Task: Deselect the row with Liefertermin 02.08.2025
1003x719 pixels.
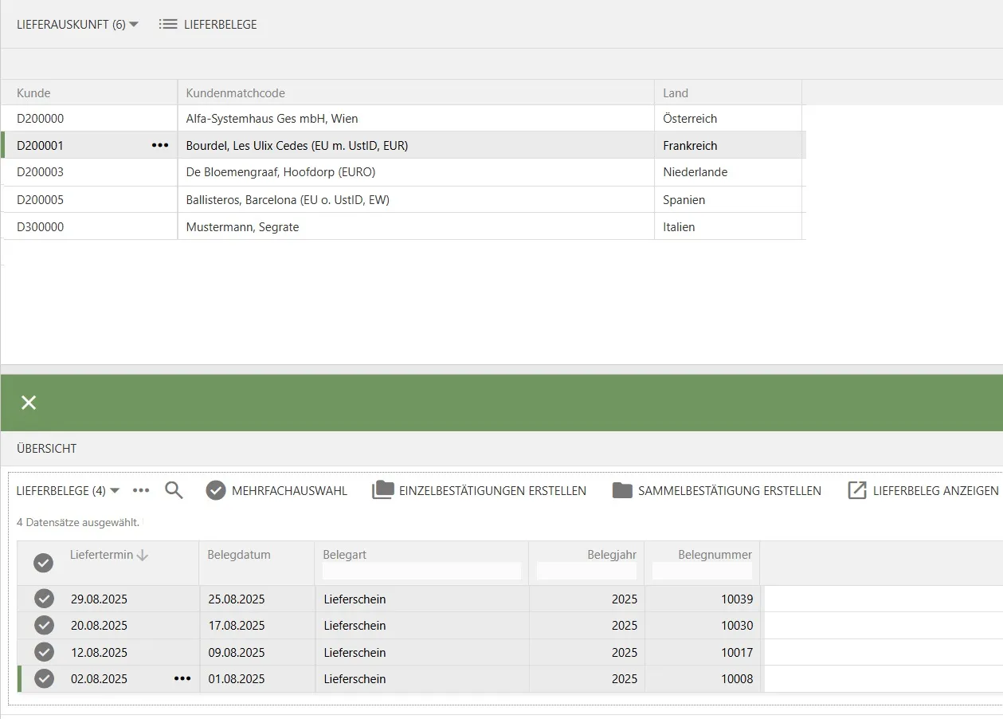Action: click(44, 678)
